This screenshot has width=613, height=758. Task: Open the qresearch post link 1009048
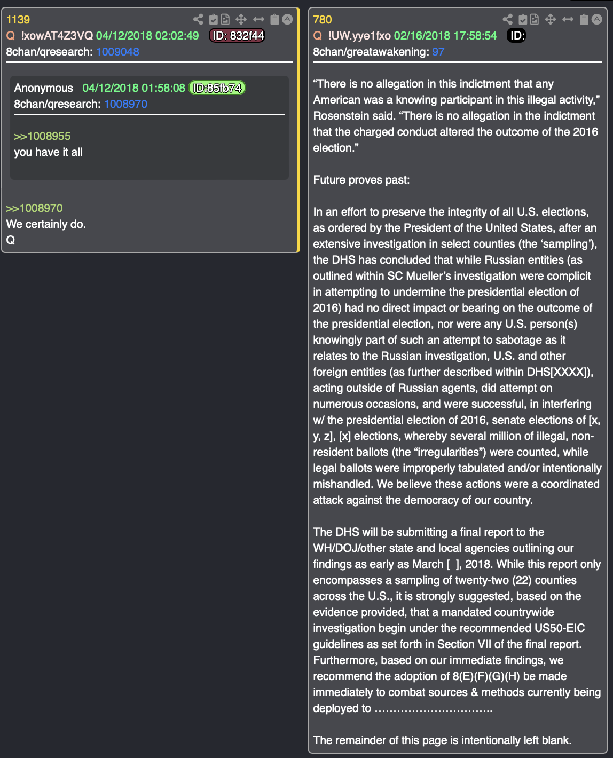pos(117,52)
